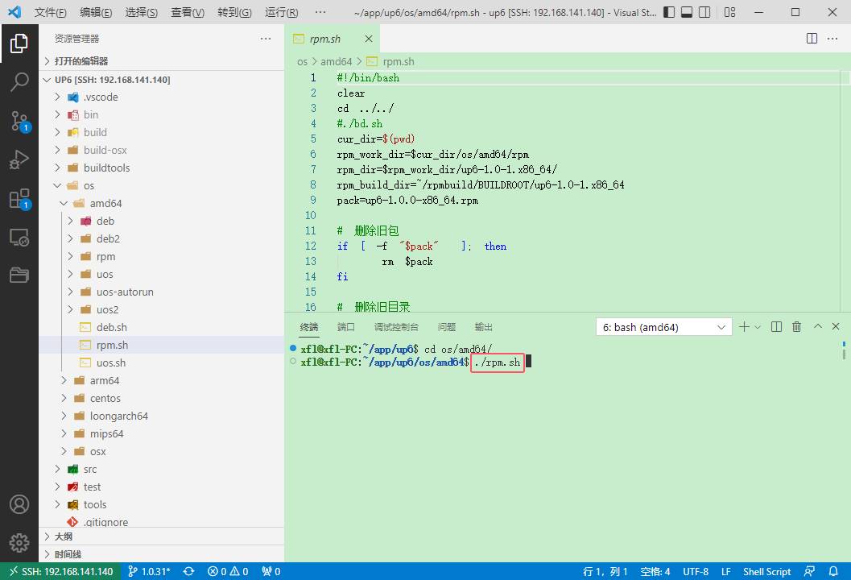Maximize the terminal panel with chevron

click(x=817, y=327)
